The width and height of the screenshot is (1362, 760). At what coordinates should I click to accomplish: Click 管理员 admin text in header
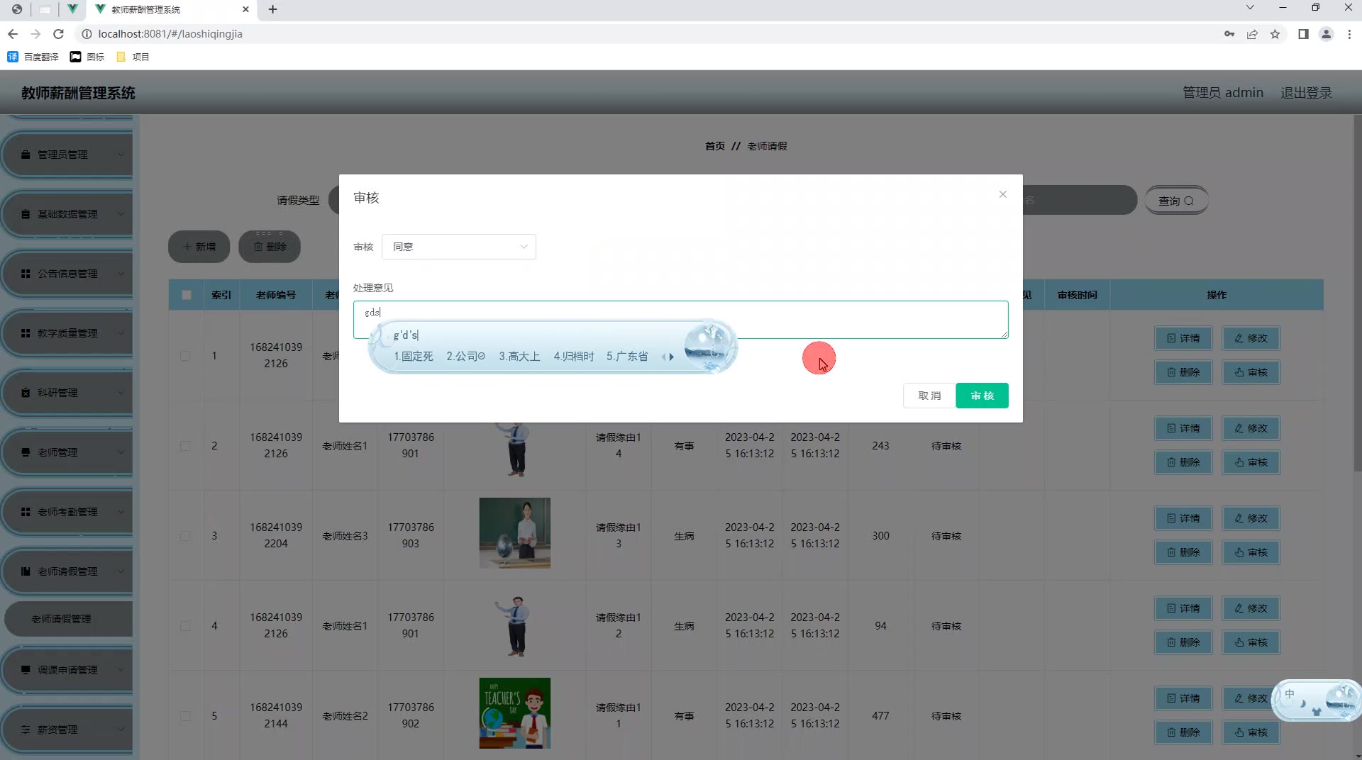[1223, 93]
